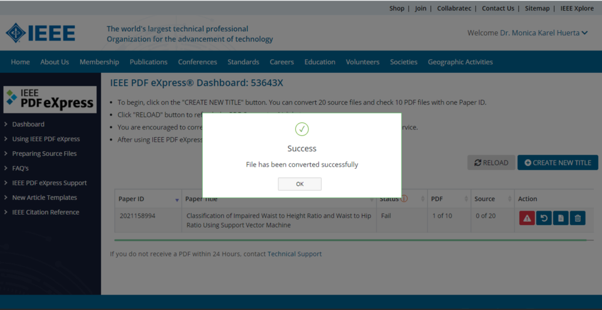Open the About Us menu
The image size is (602, 310).
pos(55,62)
